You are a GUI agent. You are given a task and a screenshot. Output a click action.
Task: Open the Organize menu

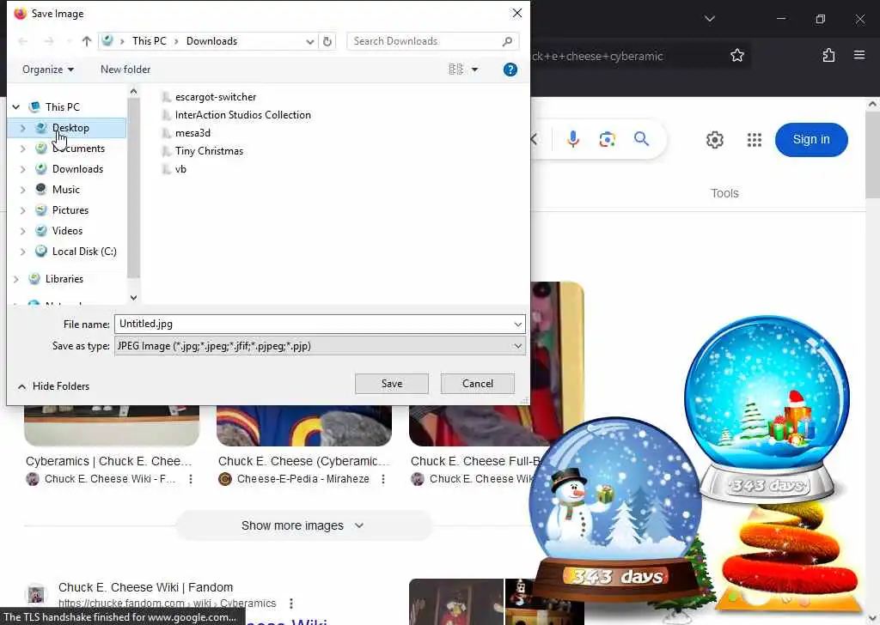(48, 70)
